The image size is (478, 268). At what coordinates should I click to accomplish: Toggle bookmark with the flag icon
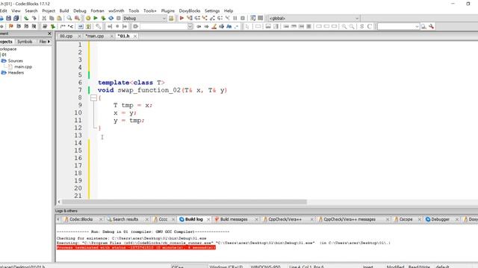(x=11, y=27)
